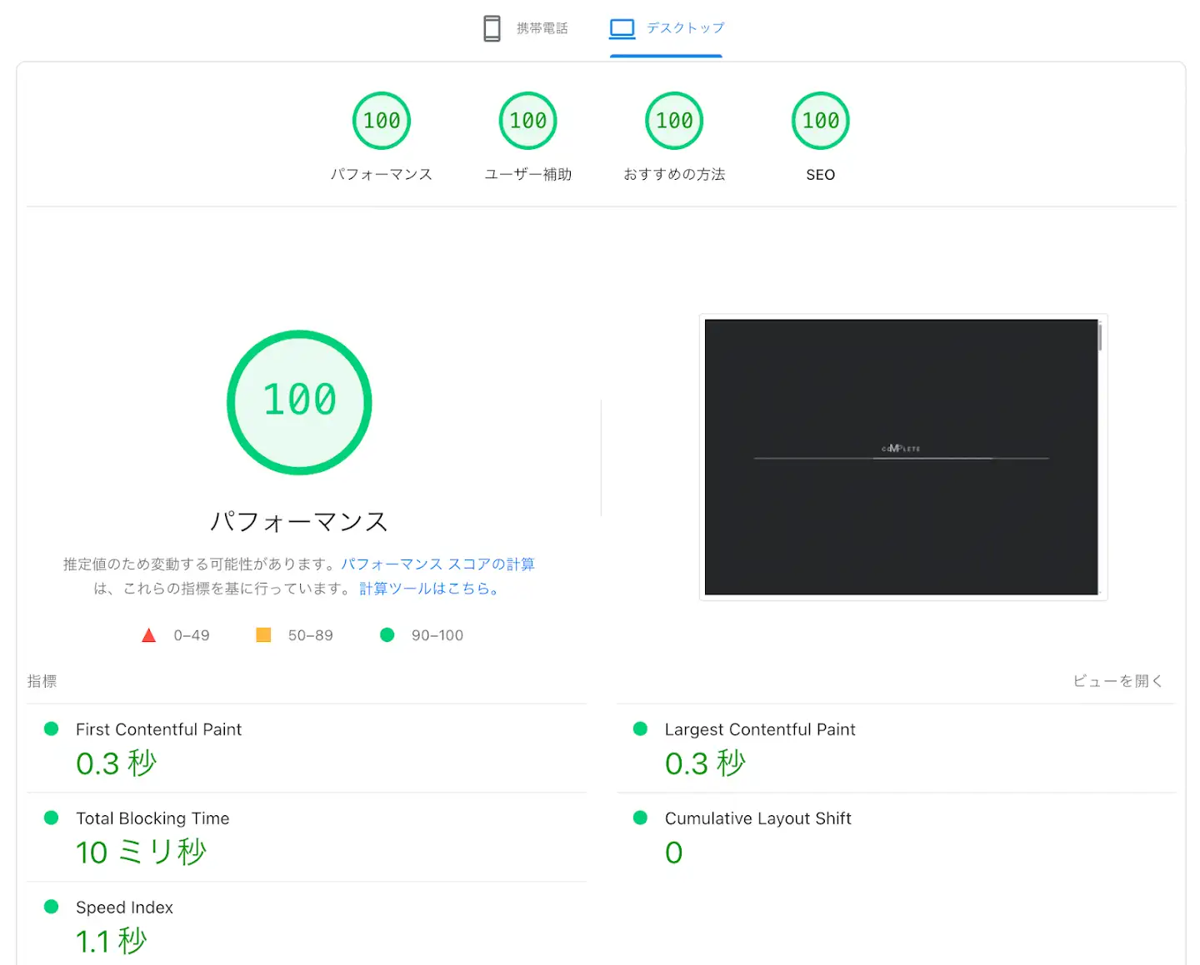Expand metrics with ビューを開く
Image resolution: width=1200 pixels, height=965 pixels.
click(1117, 681)
